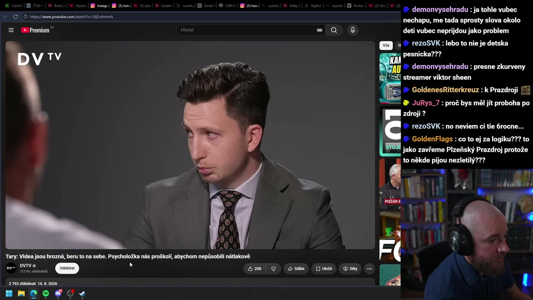The width and height of the screenshot is (533, 300).
Task: Switch to the ČT24 browser tab
Action: (x=34, y=6)
